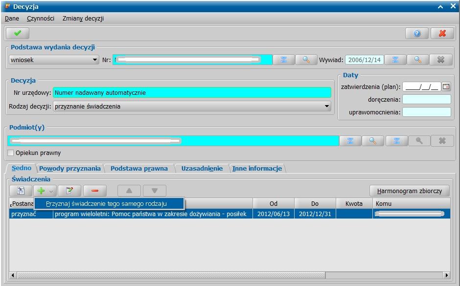The image size is (460, 286).
Task: Choose Wywiad from list icon
Action: 395,60
